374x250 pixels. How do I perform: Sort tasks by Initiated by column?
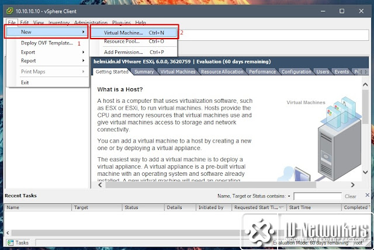pos(214,207)
